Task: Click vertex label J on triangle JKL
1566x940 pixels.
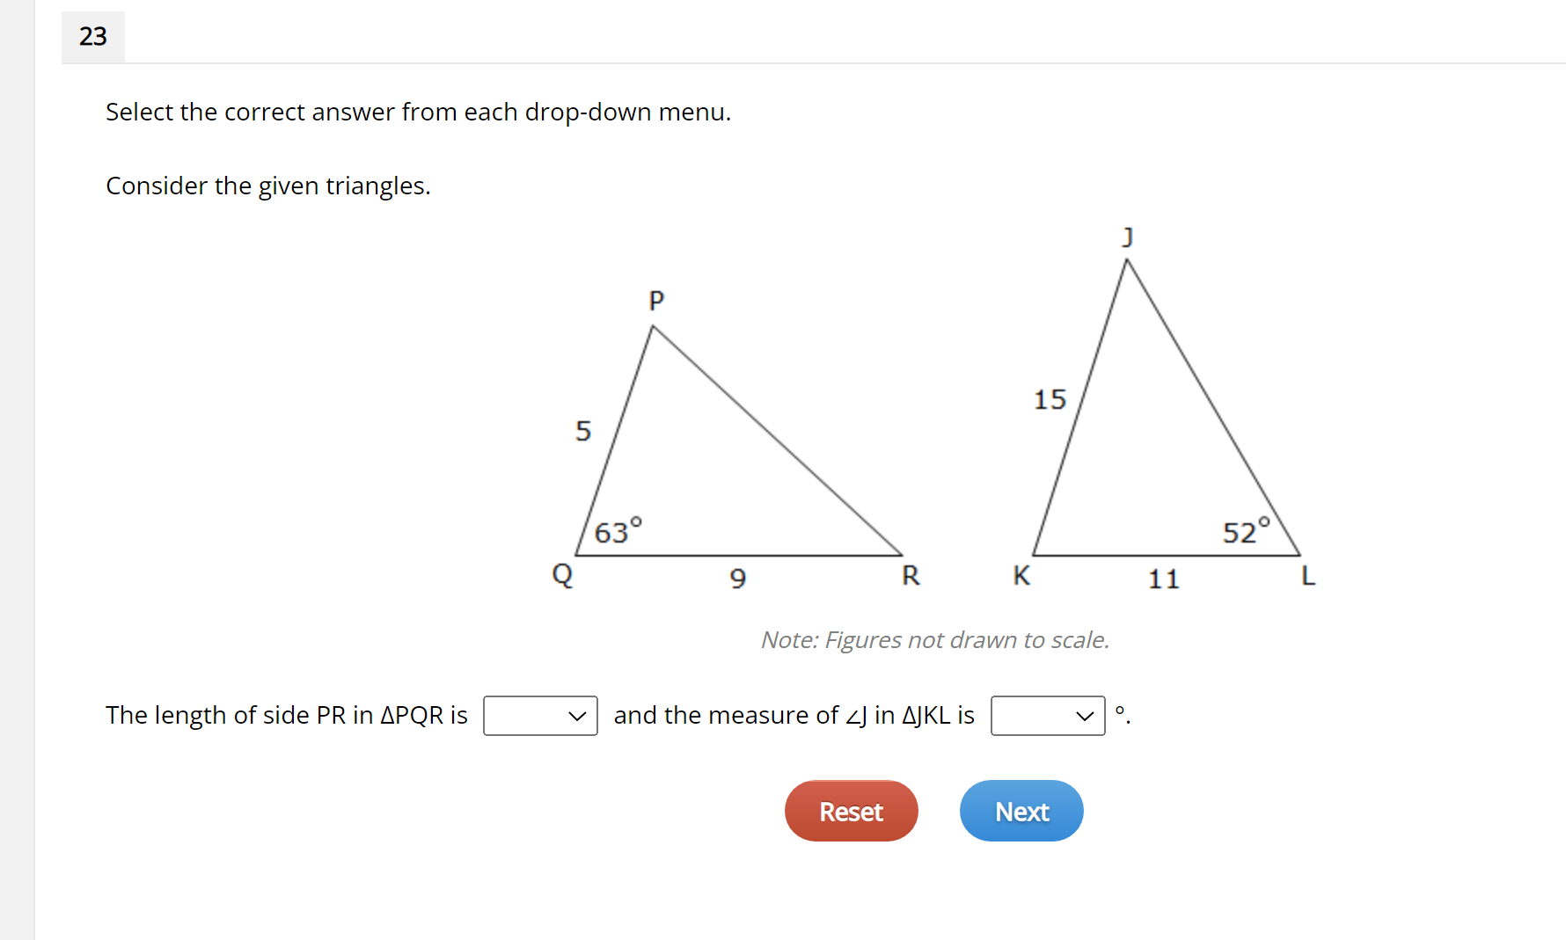Action: click(1126, 236)
